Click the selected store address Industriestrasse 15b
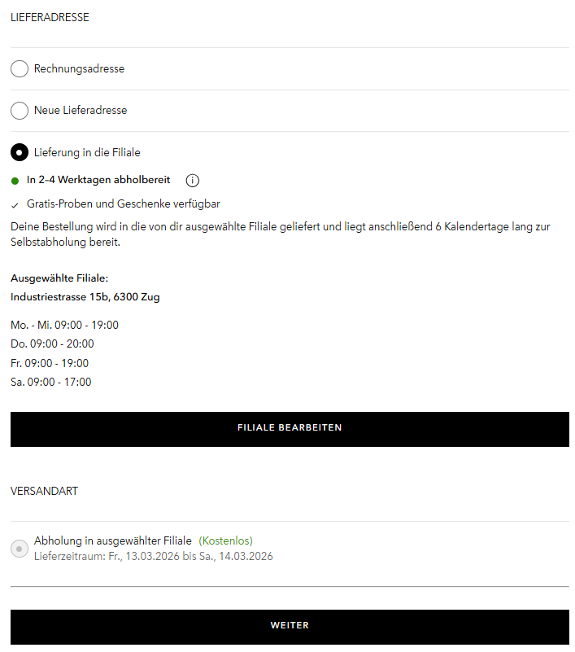Viewport: 575px width, 652px height. point(84,296)
